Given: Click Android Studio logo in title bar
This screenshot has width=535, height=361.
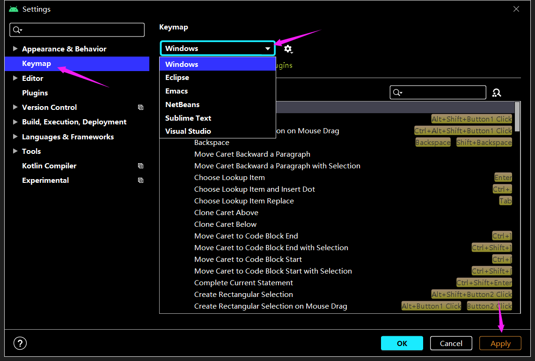Looking at the screenshot, I should point(14,9).
